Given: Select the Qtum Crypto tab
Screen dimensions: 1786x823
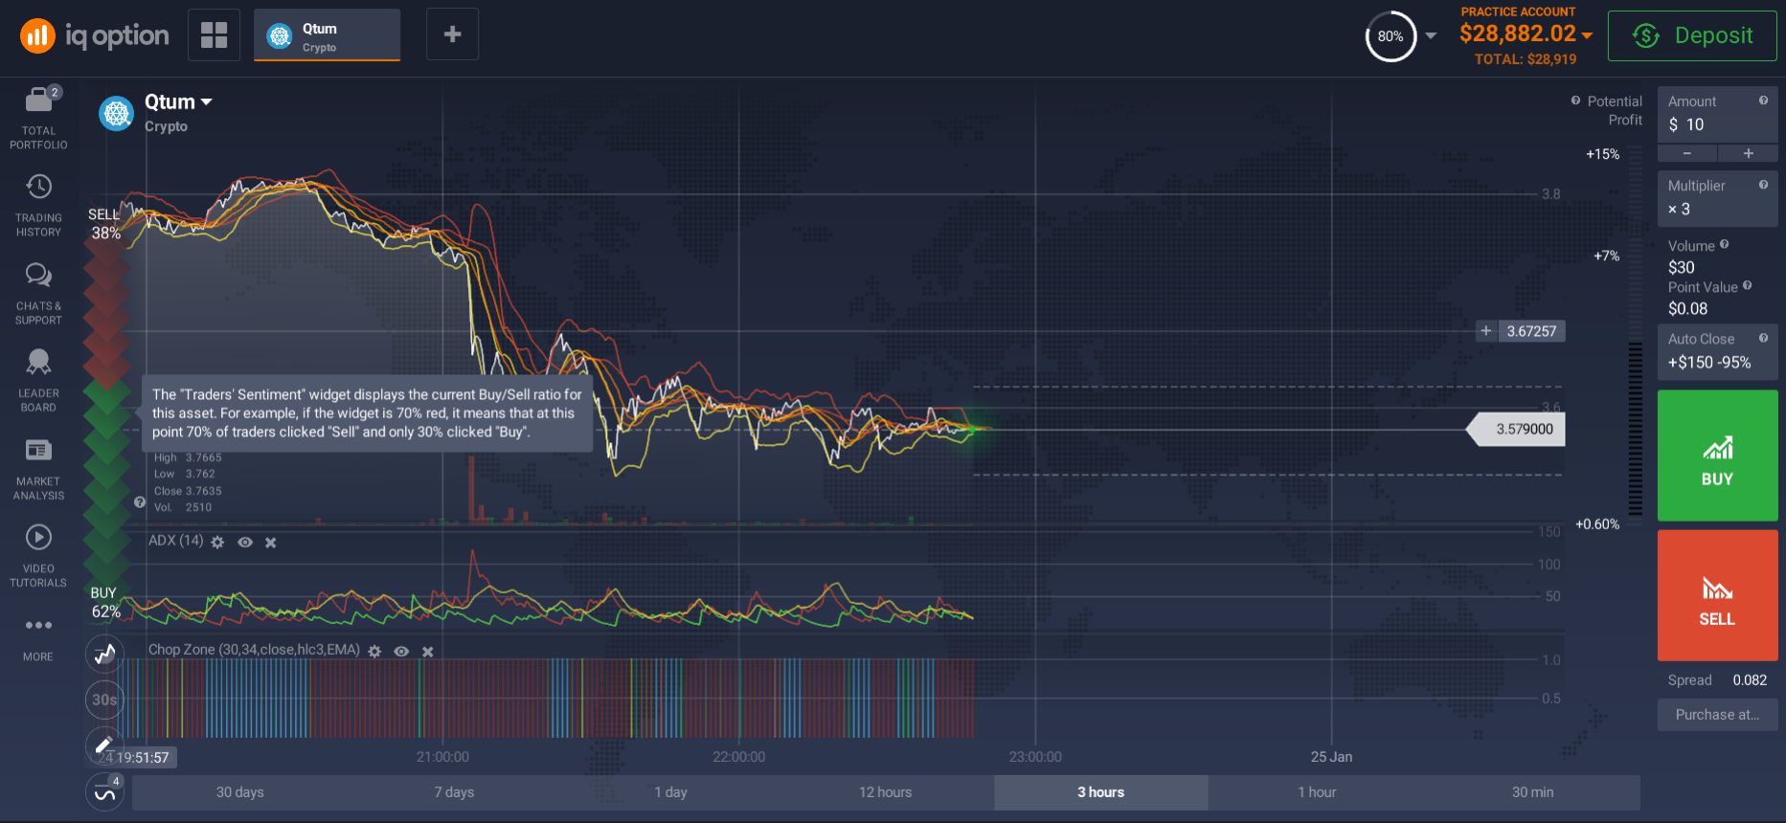Looking at the screenshot, I should tap(327, 35).
